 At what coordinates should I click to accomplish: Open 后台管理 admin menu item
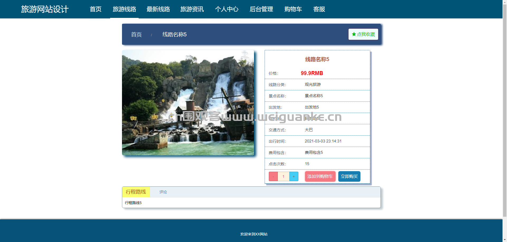261,9
